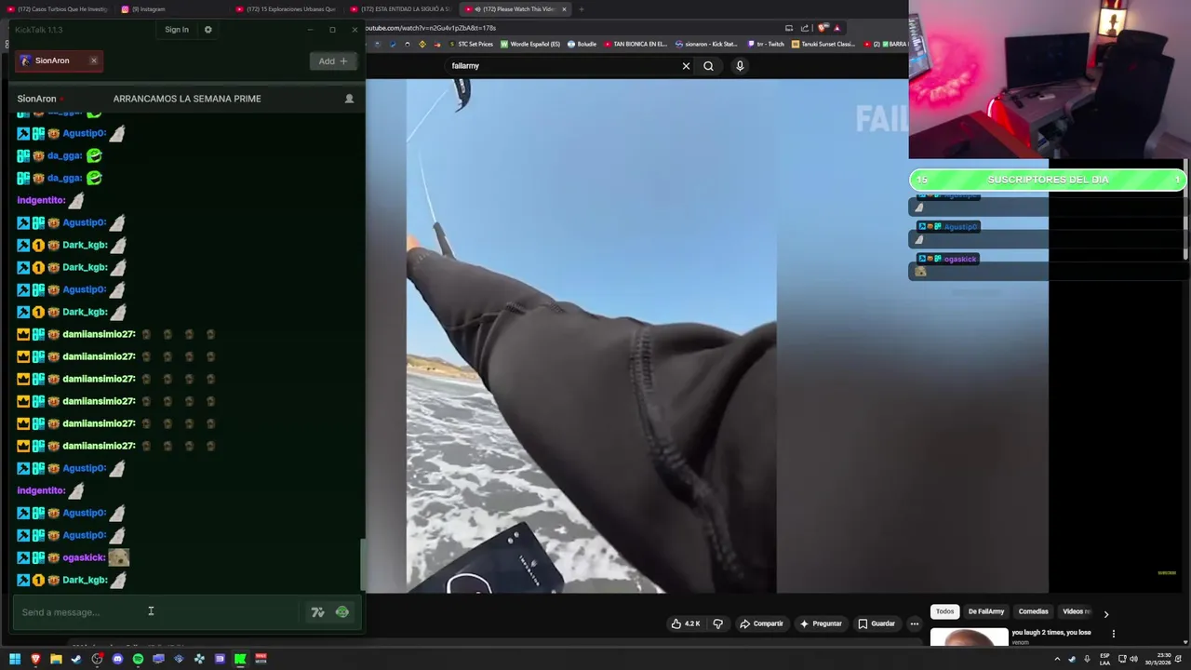Click the fallarmy search field
This screenshot has height=670, width=1191.
click(x=563, y=66)
